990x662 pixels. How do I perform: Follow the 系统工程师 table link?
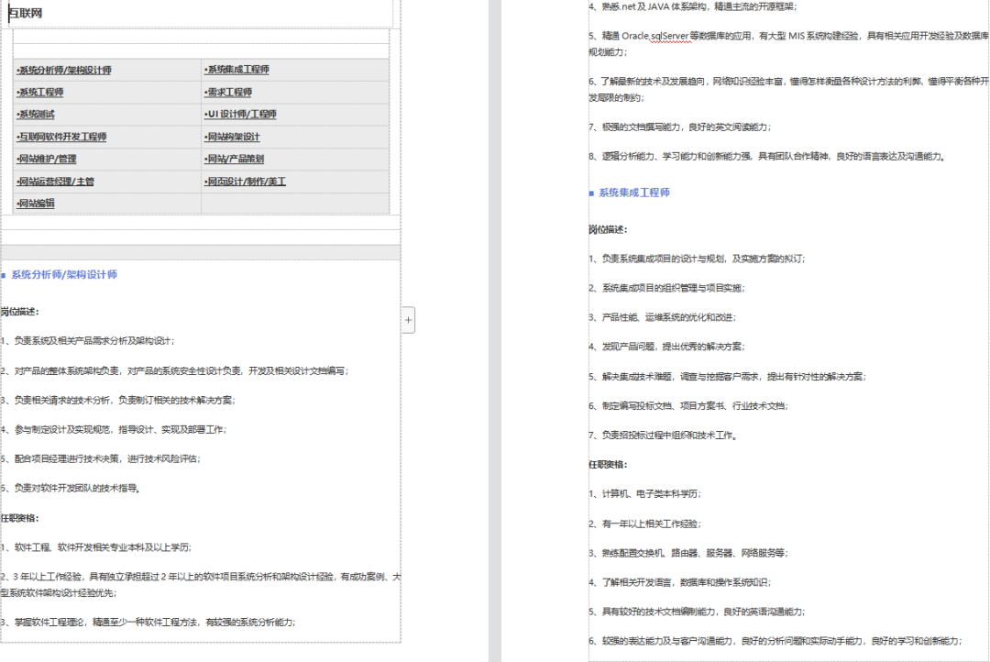39,93
